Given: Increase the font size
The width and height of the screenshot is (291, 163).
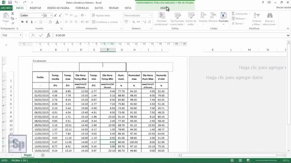Looking at the screenshot, I should (x=55, y=15).
